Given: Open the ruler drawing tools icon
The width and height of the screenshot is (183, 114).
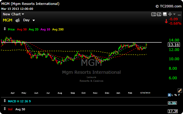Looking at the screenshot, I should point(180,91).
